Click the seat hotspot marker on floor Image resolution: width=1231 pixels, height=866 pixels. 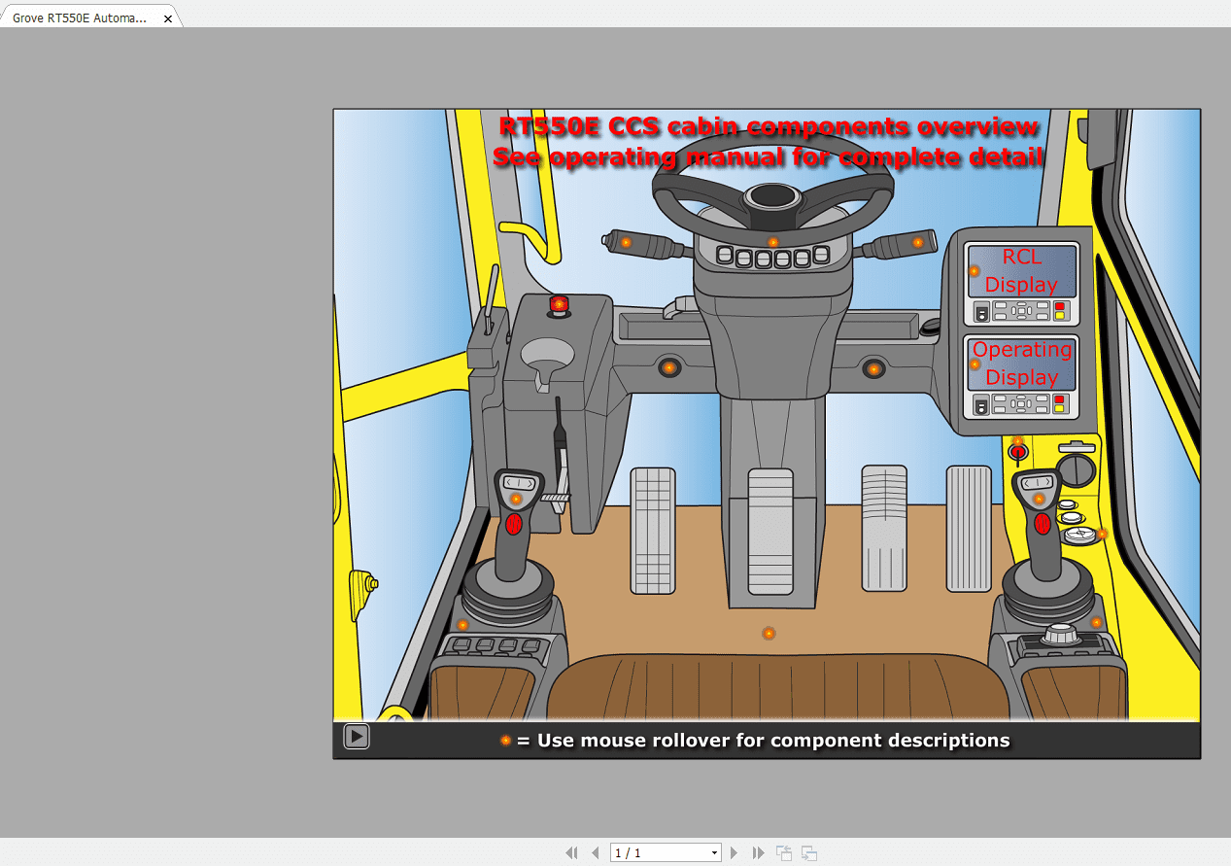coord(769,634)
